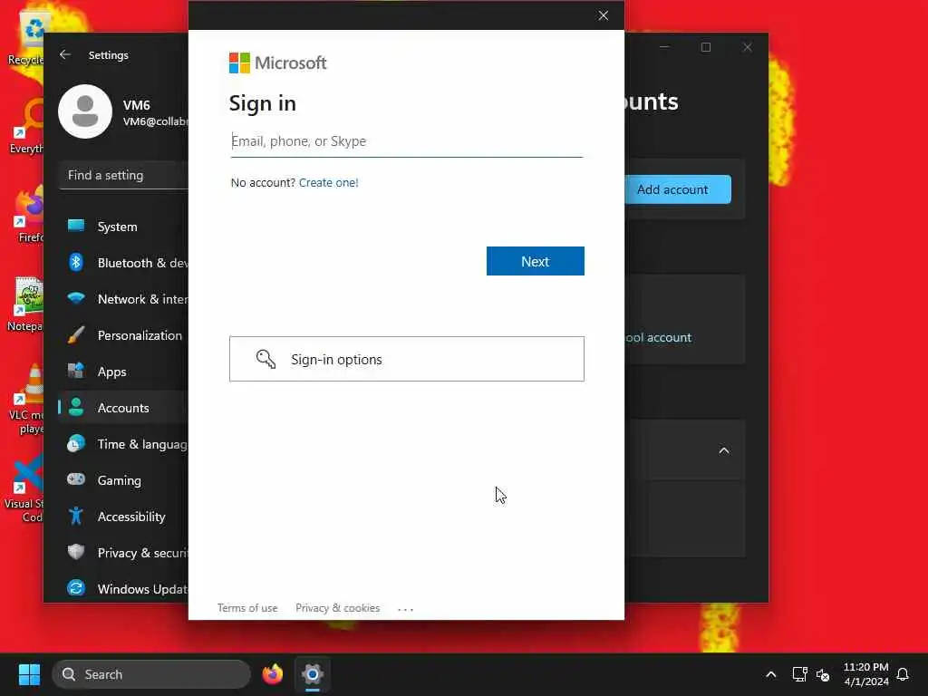Open Gaming settings
The width and height of the screenshot is (928, 696).
point(123,480)
